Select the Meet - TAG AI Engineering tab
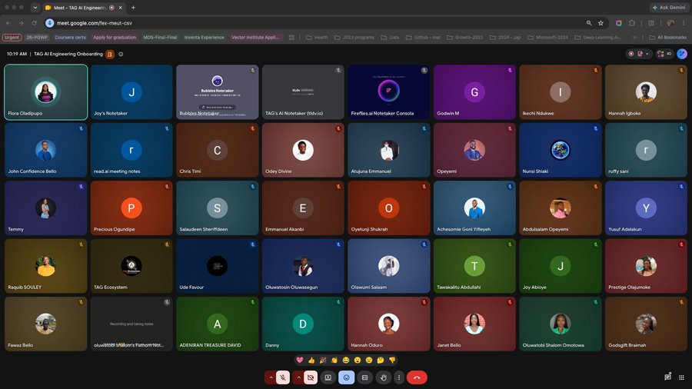 pyautogui.click(x=84, y=8)
